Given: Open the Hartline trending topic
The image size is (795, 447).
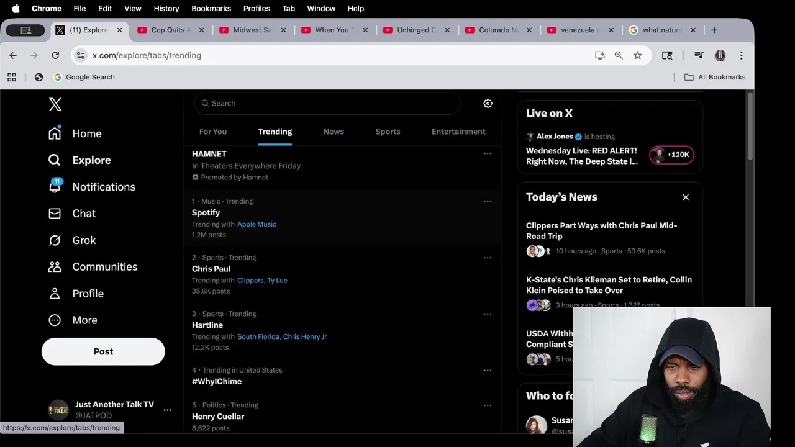Looking at the screenshot, I should point(207,325).
